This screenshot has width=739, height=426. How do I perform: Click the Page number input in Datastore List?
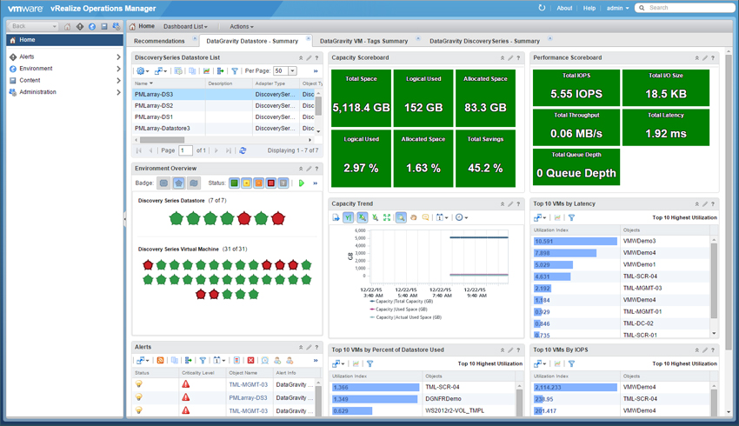185,150
